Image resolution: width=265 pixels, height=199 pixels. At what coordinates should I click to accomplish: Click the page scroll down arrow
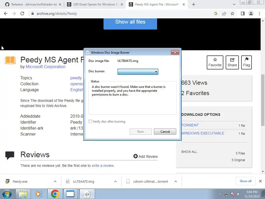click(263, 172)
